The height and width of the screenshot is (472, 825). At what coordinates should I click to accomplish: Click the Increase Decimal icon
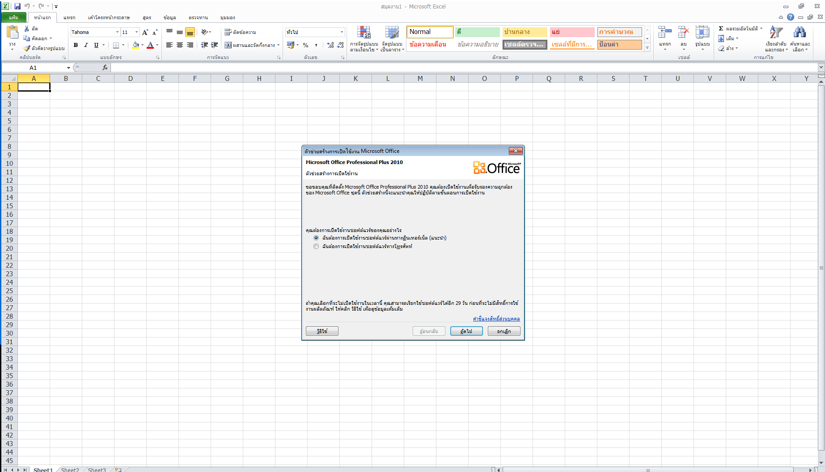point(330,45)
